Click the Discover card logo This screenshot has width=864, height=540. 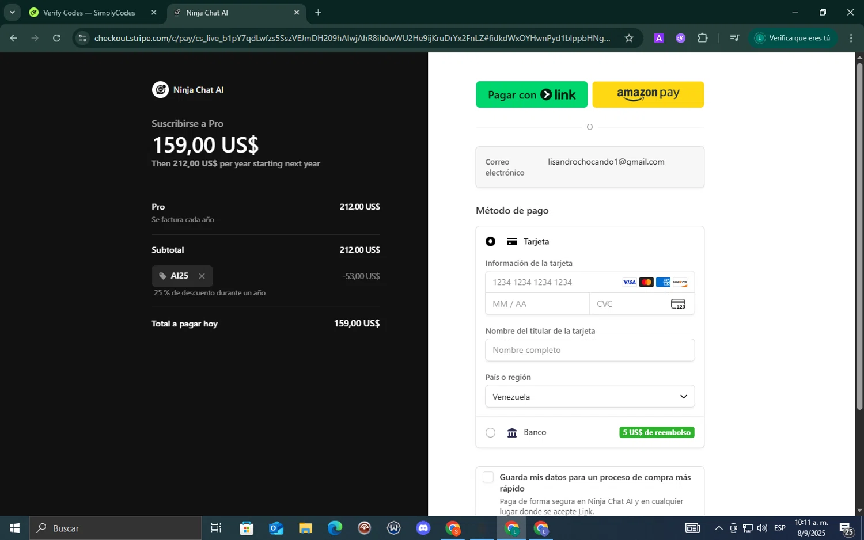[680, 282]
